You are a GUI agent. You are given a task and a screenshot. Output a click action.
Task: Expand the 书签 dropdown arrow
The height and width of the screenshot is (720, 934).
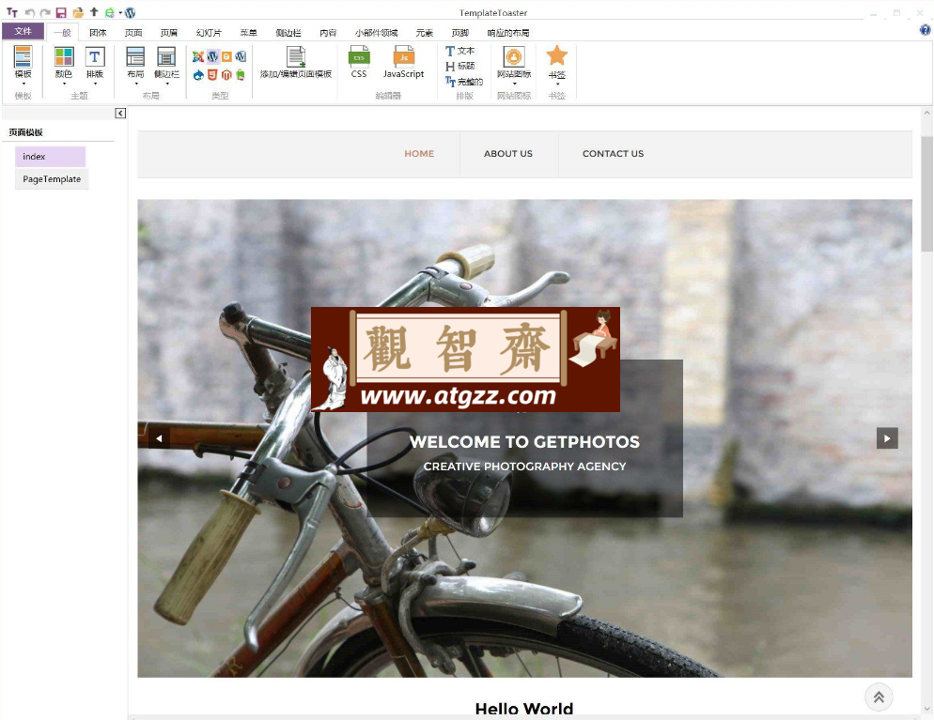coord(557,84)
